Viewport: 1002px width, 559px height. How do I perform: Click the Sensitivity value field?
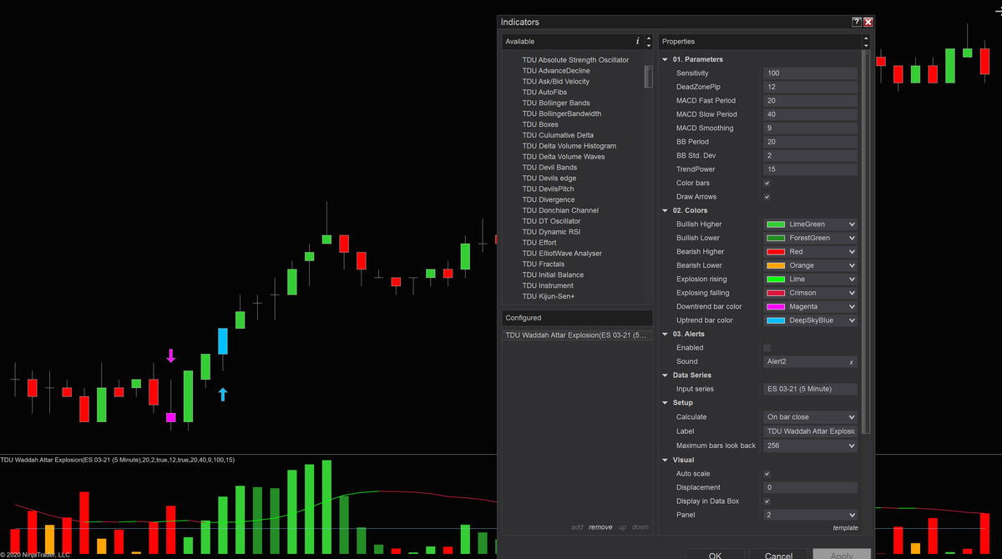(x=811, y=73)
